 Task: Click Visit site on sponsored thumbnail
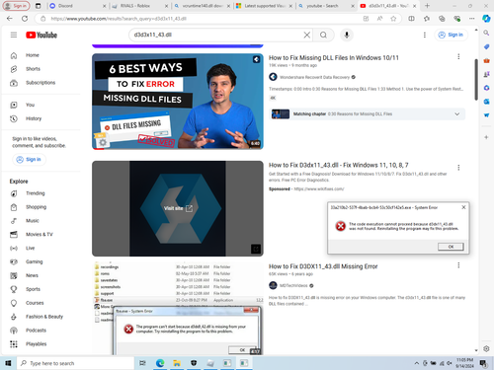tap(178, 208)
